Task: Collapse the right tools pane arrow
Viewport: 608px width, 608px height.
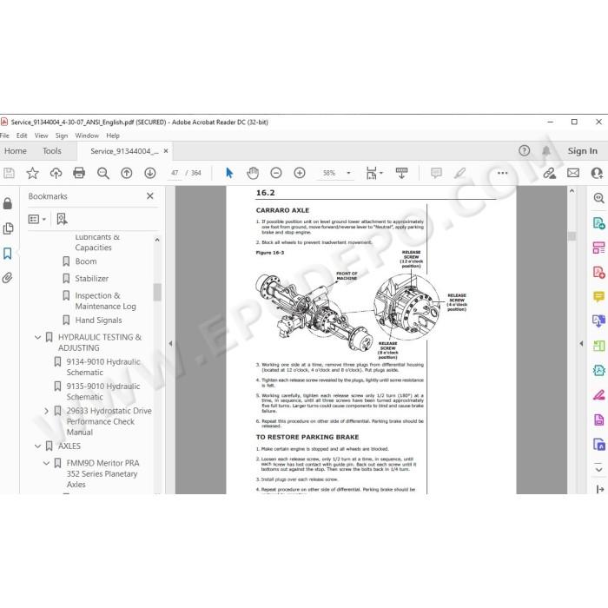Action: coord(581,343)
